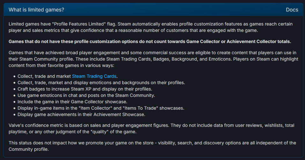Viewport: 305px width, 160px height.
Task: Click bullet "Display in-game items" line
Action: click(x=101, y=108)
